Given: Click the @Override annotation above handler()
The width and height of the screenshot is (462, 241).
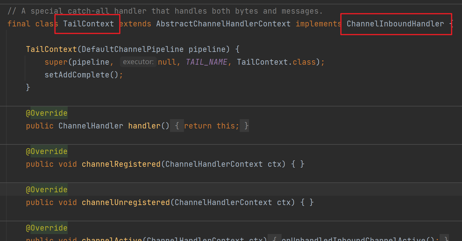Looking at the screenshot, I should point(47,113).
